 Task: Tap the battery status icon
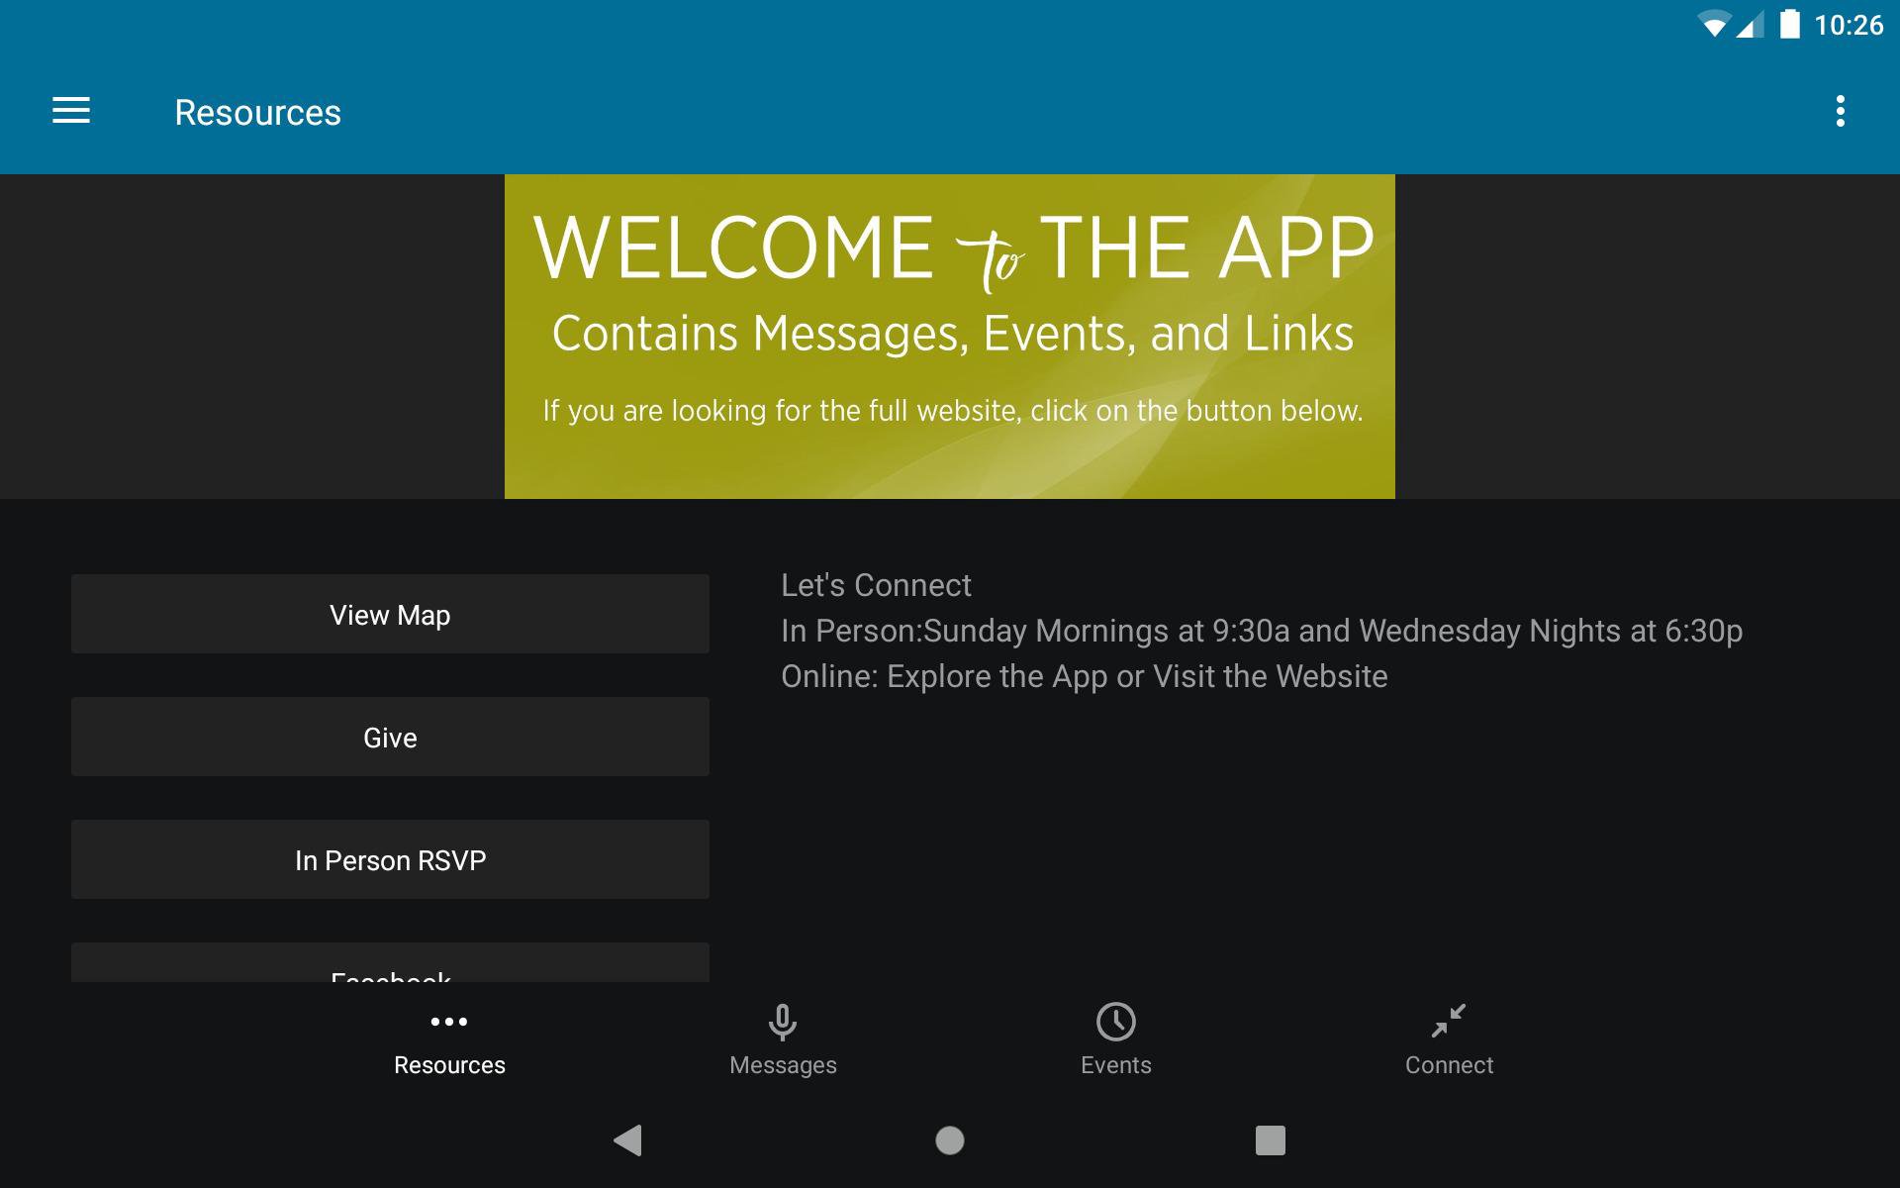click(1789, 25)
